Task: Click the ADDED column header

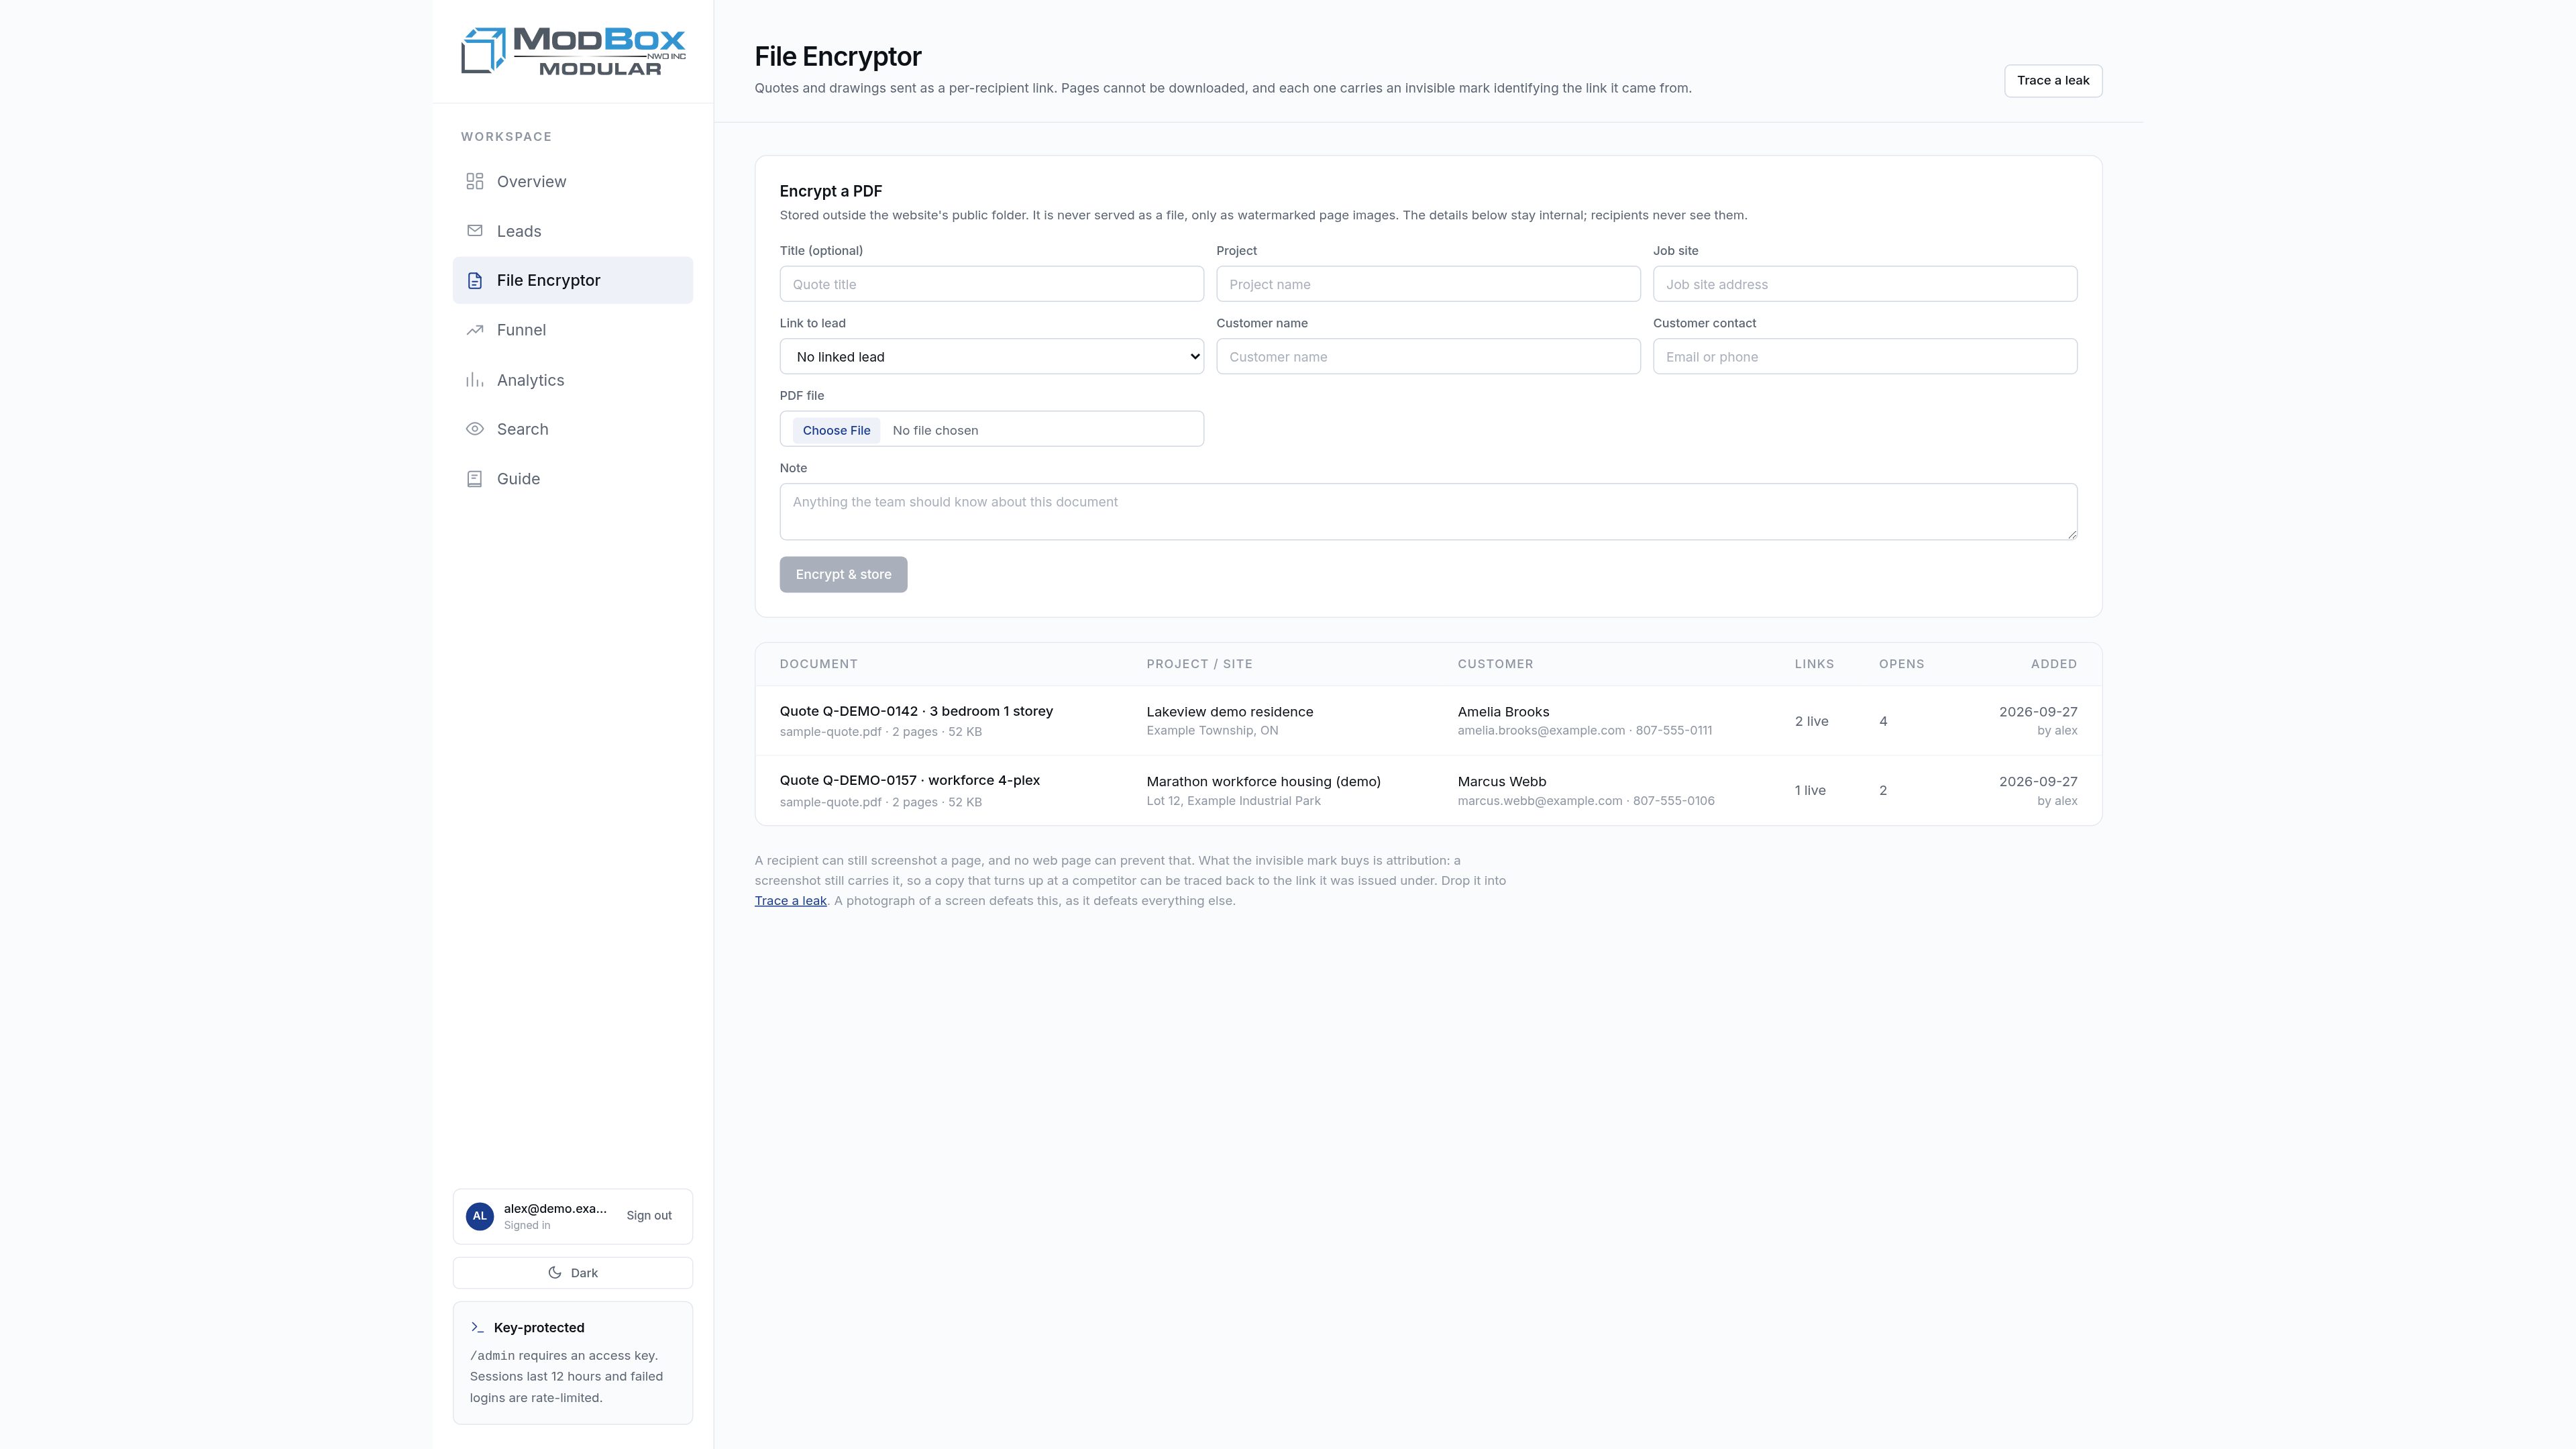Action: (2053, 664)
